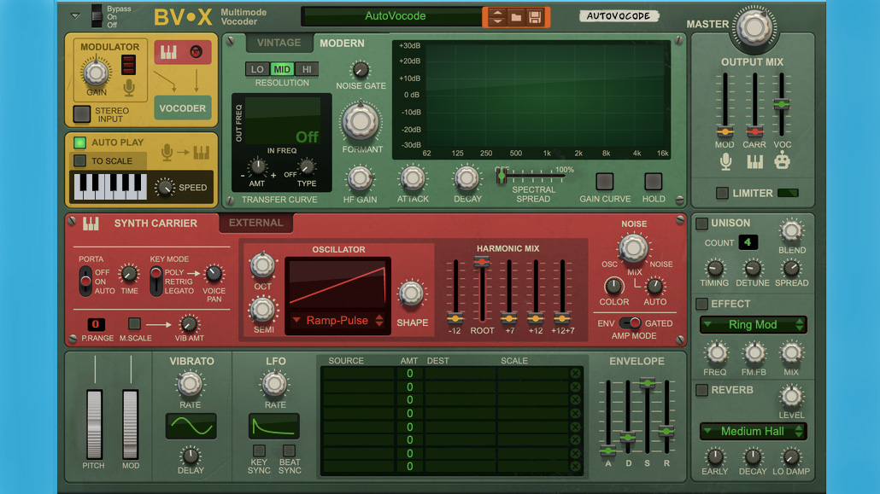
Task: Enable the Limiter checkbox
Action: (723, 194)
